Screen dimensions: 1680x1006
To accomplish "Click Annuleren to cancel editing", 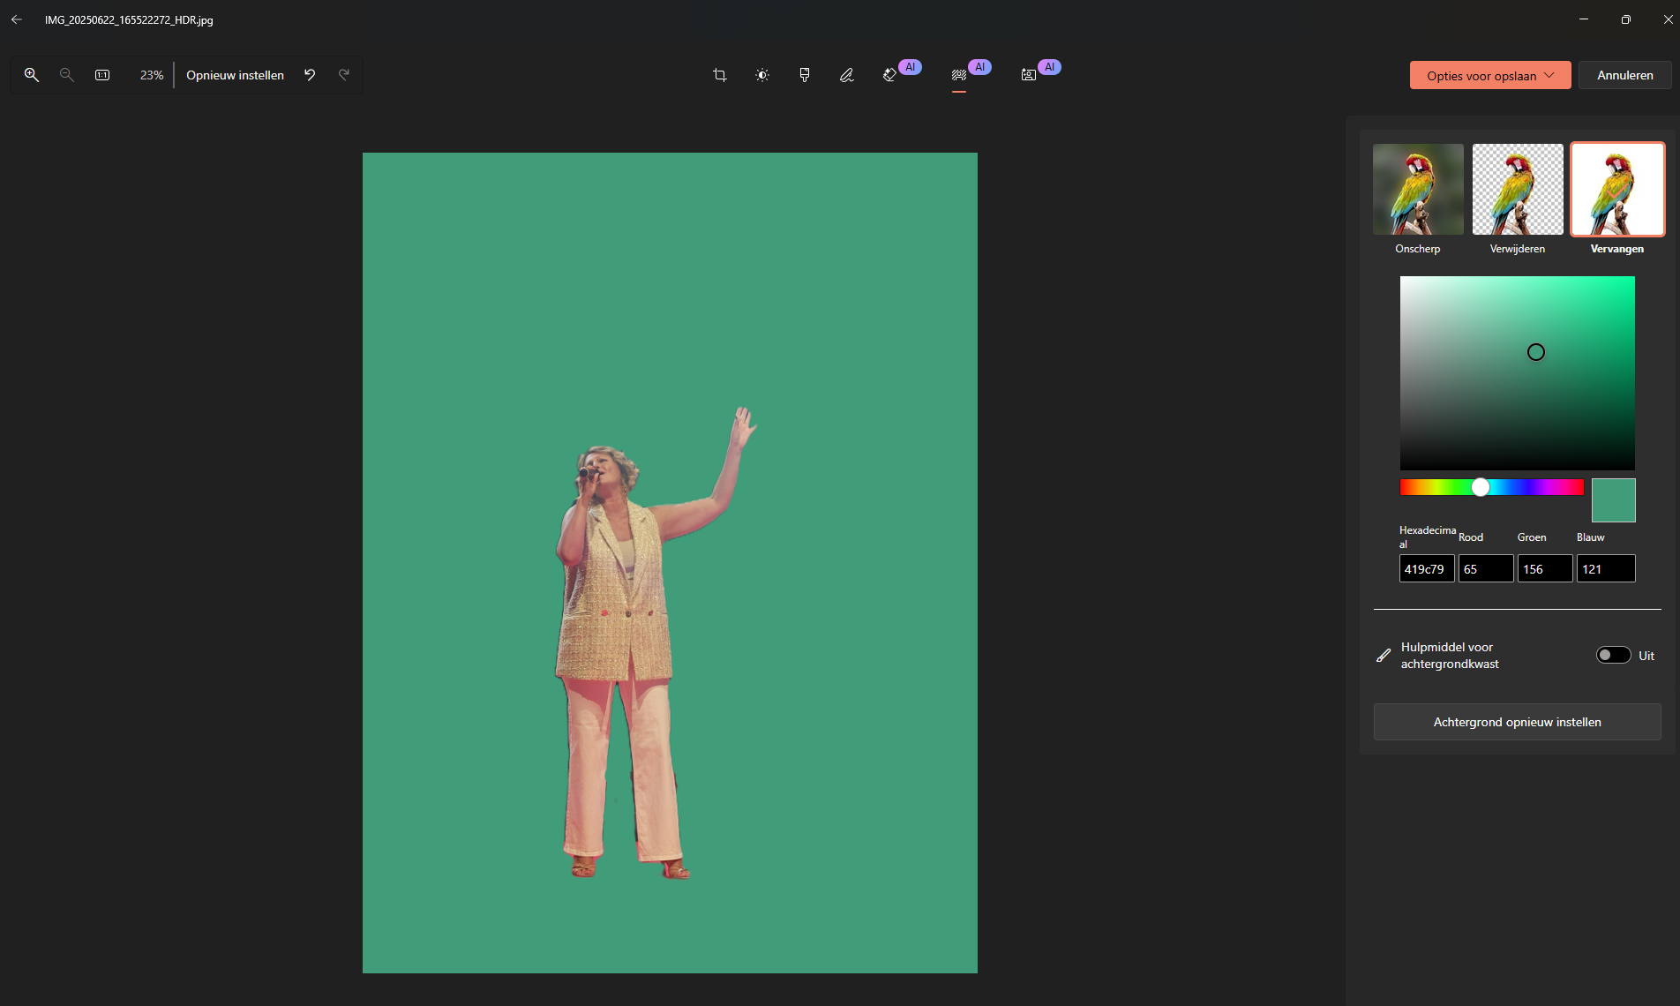I will (x=1624, y=75).
